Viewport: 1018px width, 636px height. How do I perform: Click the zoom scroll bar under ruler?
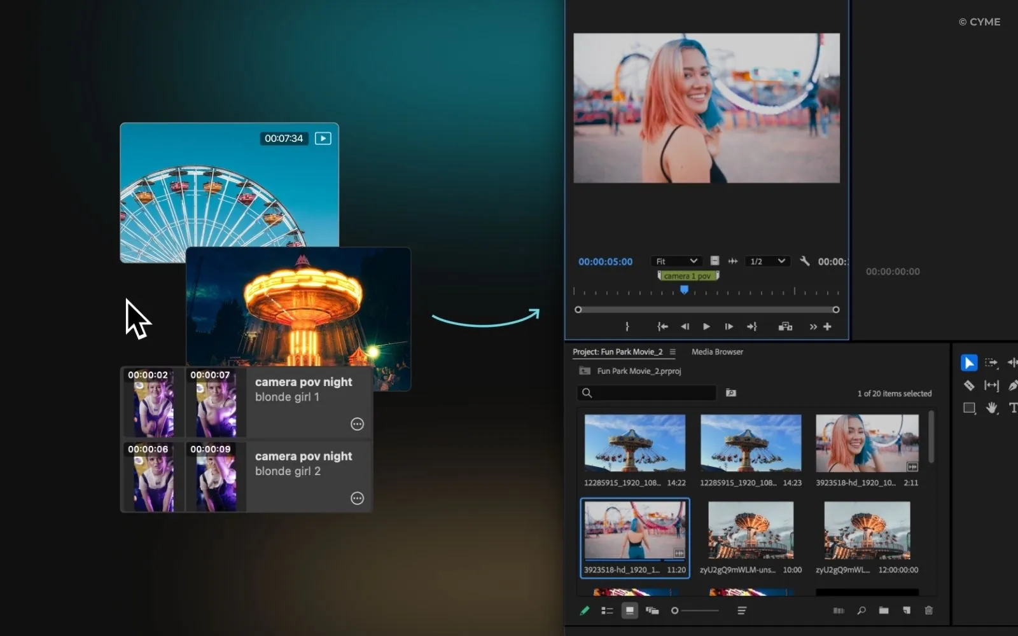click(707, 310)
